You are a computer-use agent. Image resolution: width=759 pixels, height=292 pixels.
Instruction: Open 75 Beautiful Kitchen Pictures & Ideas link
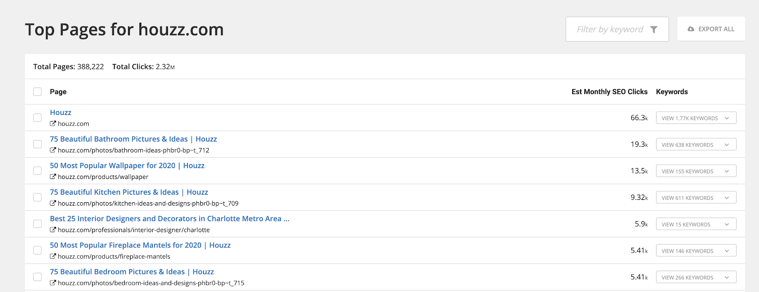tap(129, 192)
